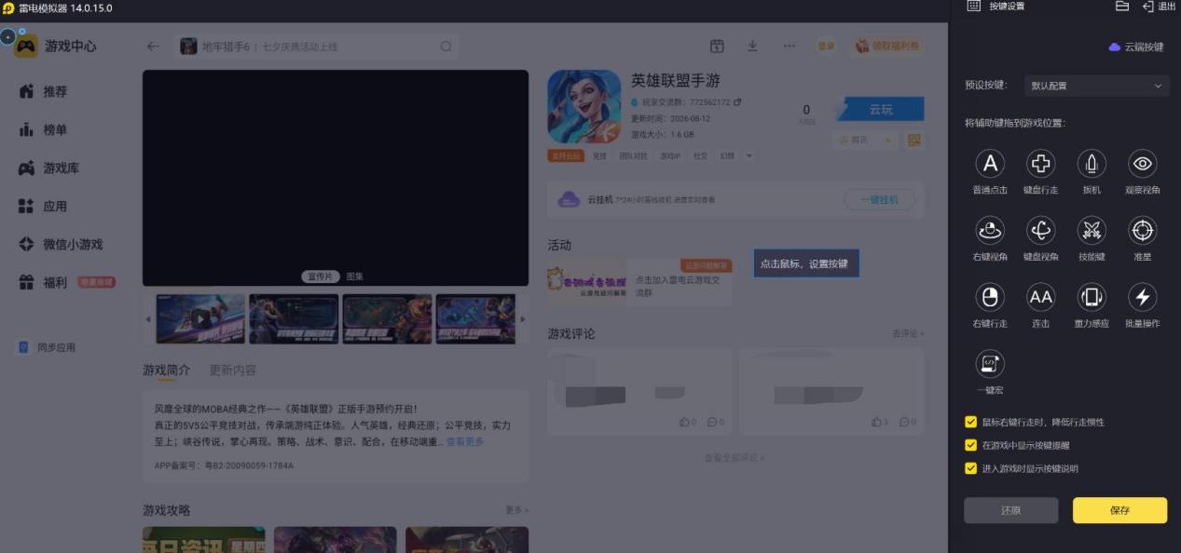Select the 连击 AA combo icon

click(1040, 297)
